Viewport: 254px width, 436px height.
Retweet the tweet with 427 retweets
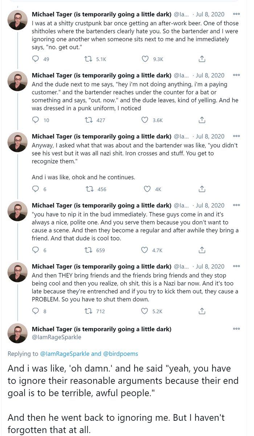point(88,120)
